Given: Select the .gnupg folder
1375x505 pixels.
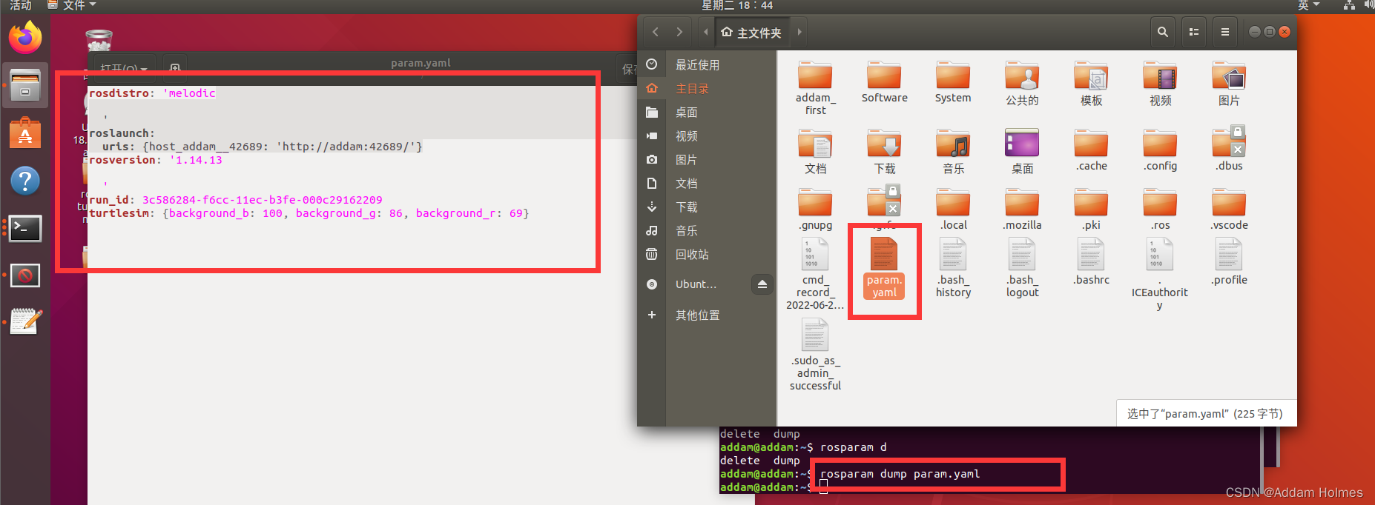Looking at the screenshot, I should 815,210.
